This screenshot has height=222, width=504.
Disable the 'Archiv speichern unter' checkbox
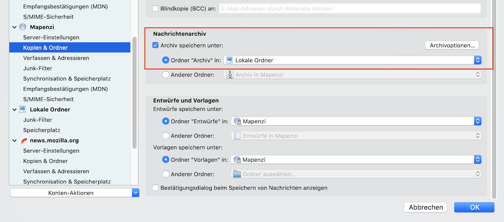pyautogui.click(x=155, y=45)
